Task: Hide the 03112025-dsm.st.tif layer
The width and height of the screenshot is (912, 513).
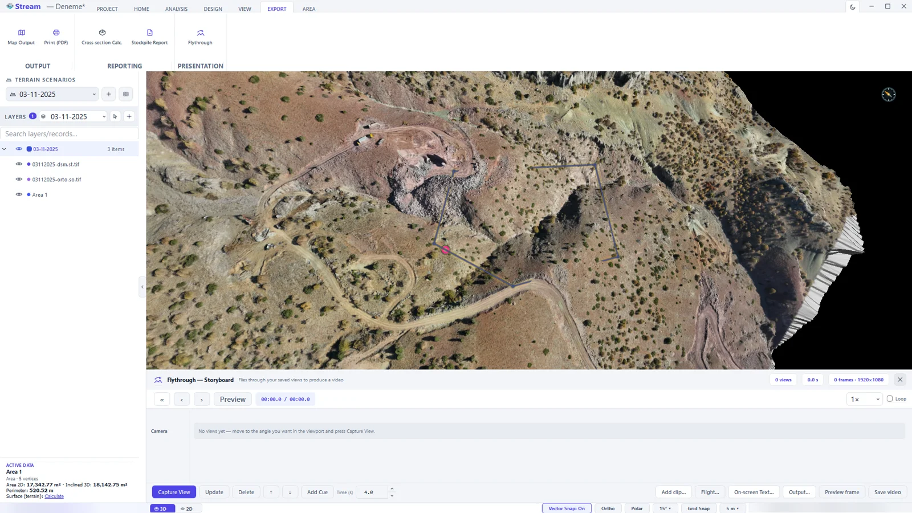Action: pos(19,164)
